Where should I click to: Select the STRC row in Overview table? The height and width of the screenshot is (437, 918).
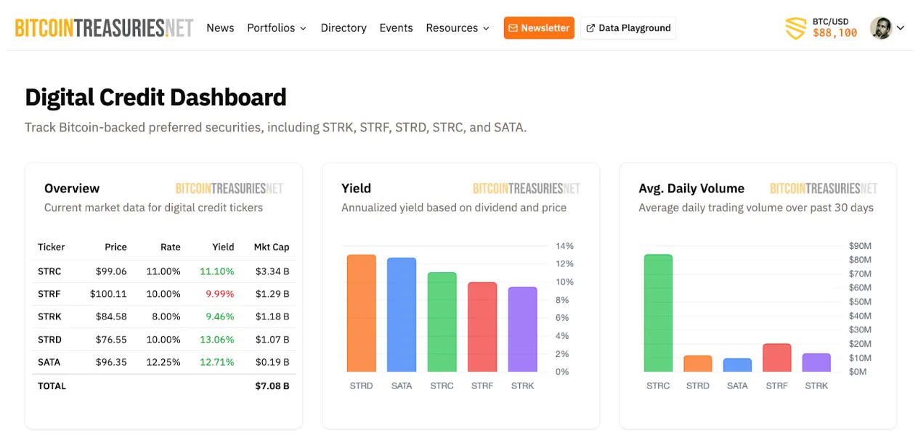click(x=163, y=271)
